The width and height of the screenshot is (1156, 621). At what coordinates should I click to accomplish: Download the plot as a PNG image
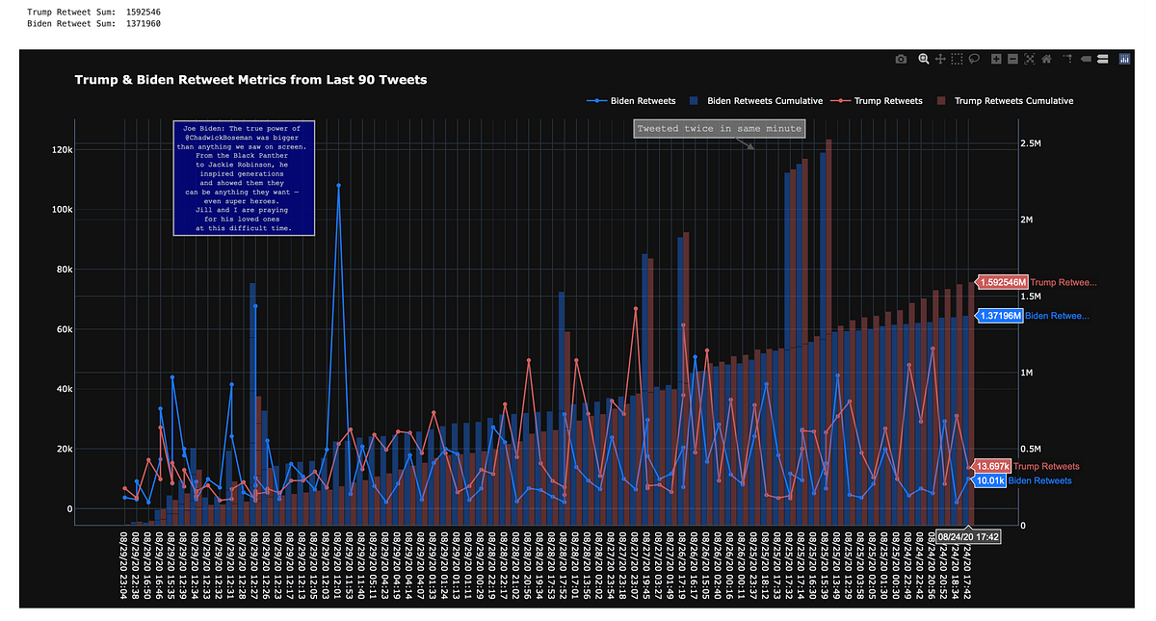pos(901,59)
